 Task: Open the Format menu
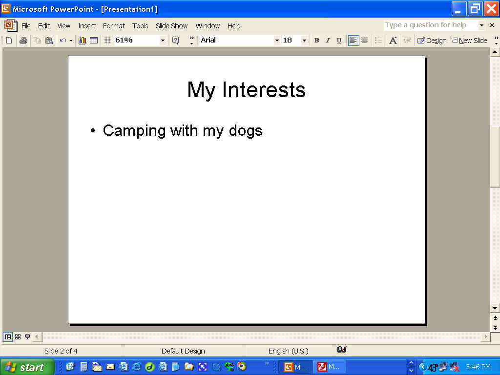click(114, 26)
